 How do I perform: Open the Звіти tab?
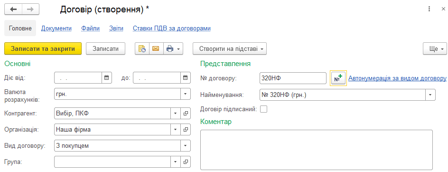point(116,29)
